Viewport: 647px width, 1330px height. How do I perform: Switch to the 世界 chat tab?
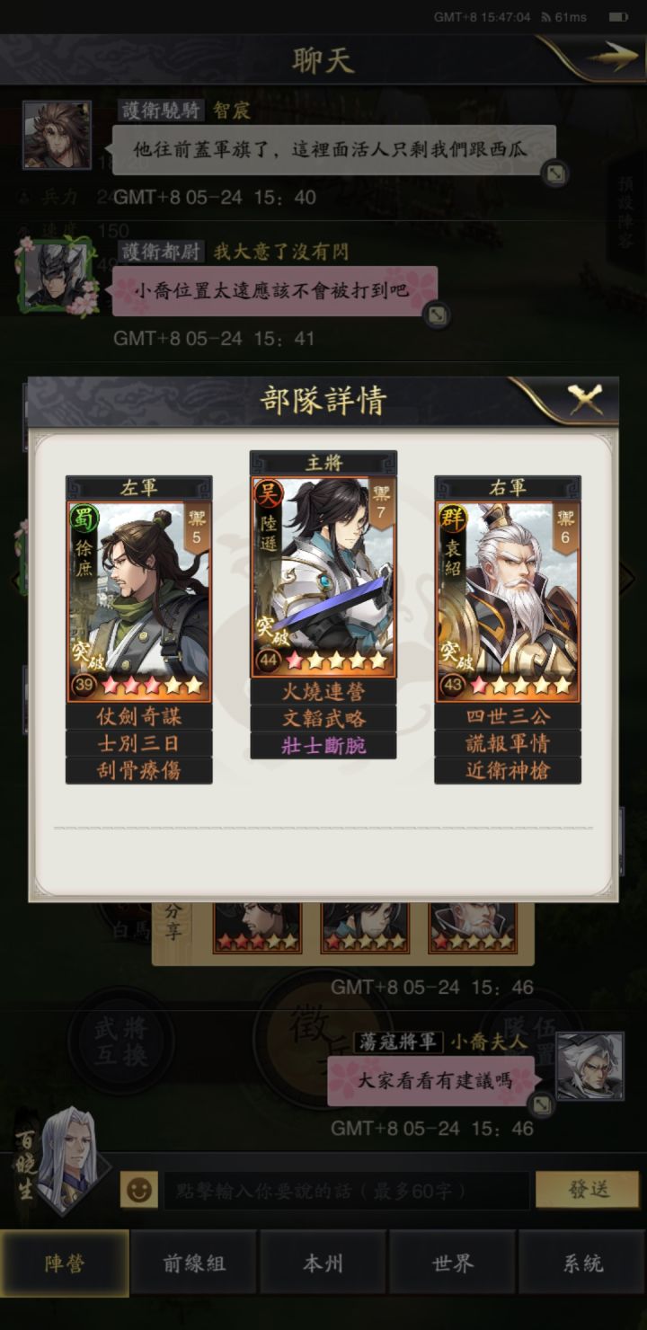[x=452, y=1263]
